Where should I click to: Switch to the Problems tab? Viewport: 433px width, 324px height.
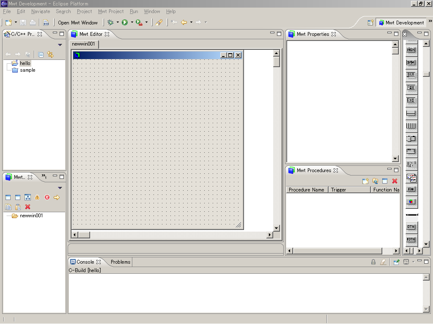pos(121,262)
